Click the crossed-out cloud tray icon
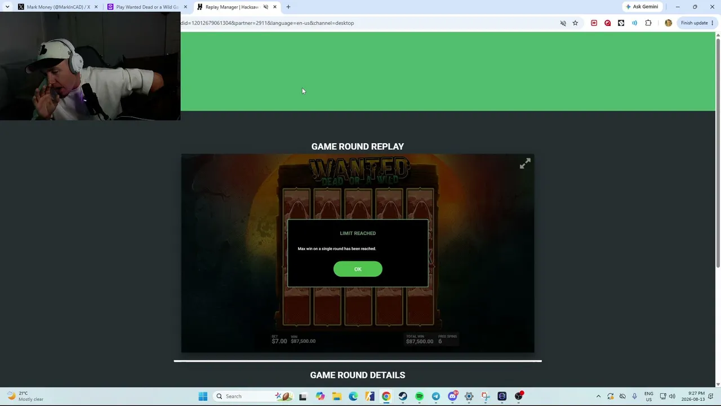The width and height of the screenshot is (721, 406). (622, 396)
